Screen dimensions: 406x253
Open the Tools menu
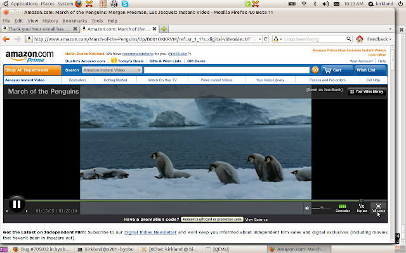tap(97, 21)
